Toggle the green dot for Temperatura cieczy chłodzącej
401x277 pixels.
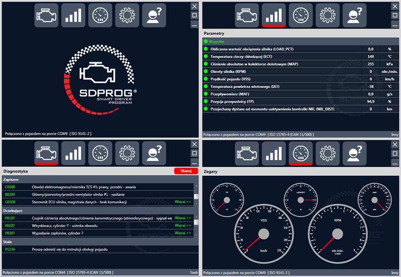[x=206, y=57]
